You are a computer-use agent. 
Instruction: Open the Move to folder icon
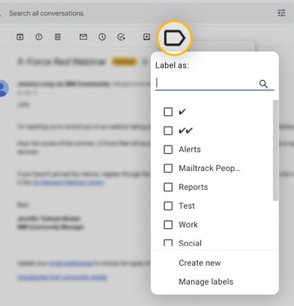tap(147, 37)
